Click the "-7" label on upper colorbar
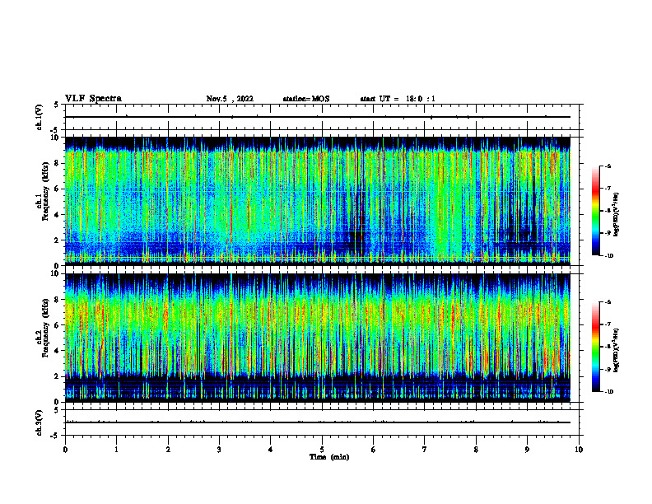The height and width of the screenshot is (504, 652). pyautogui.click(x=608, y=189)
